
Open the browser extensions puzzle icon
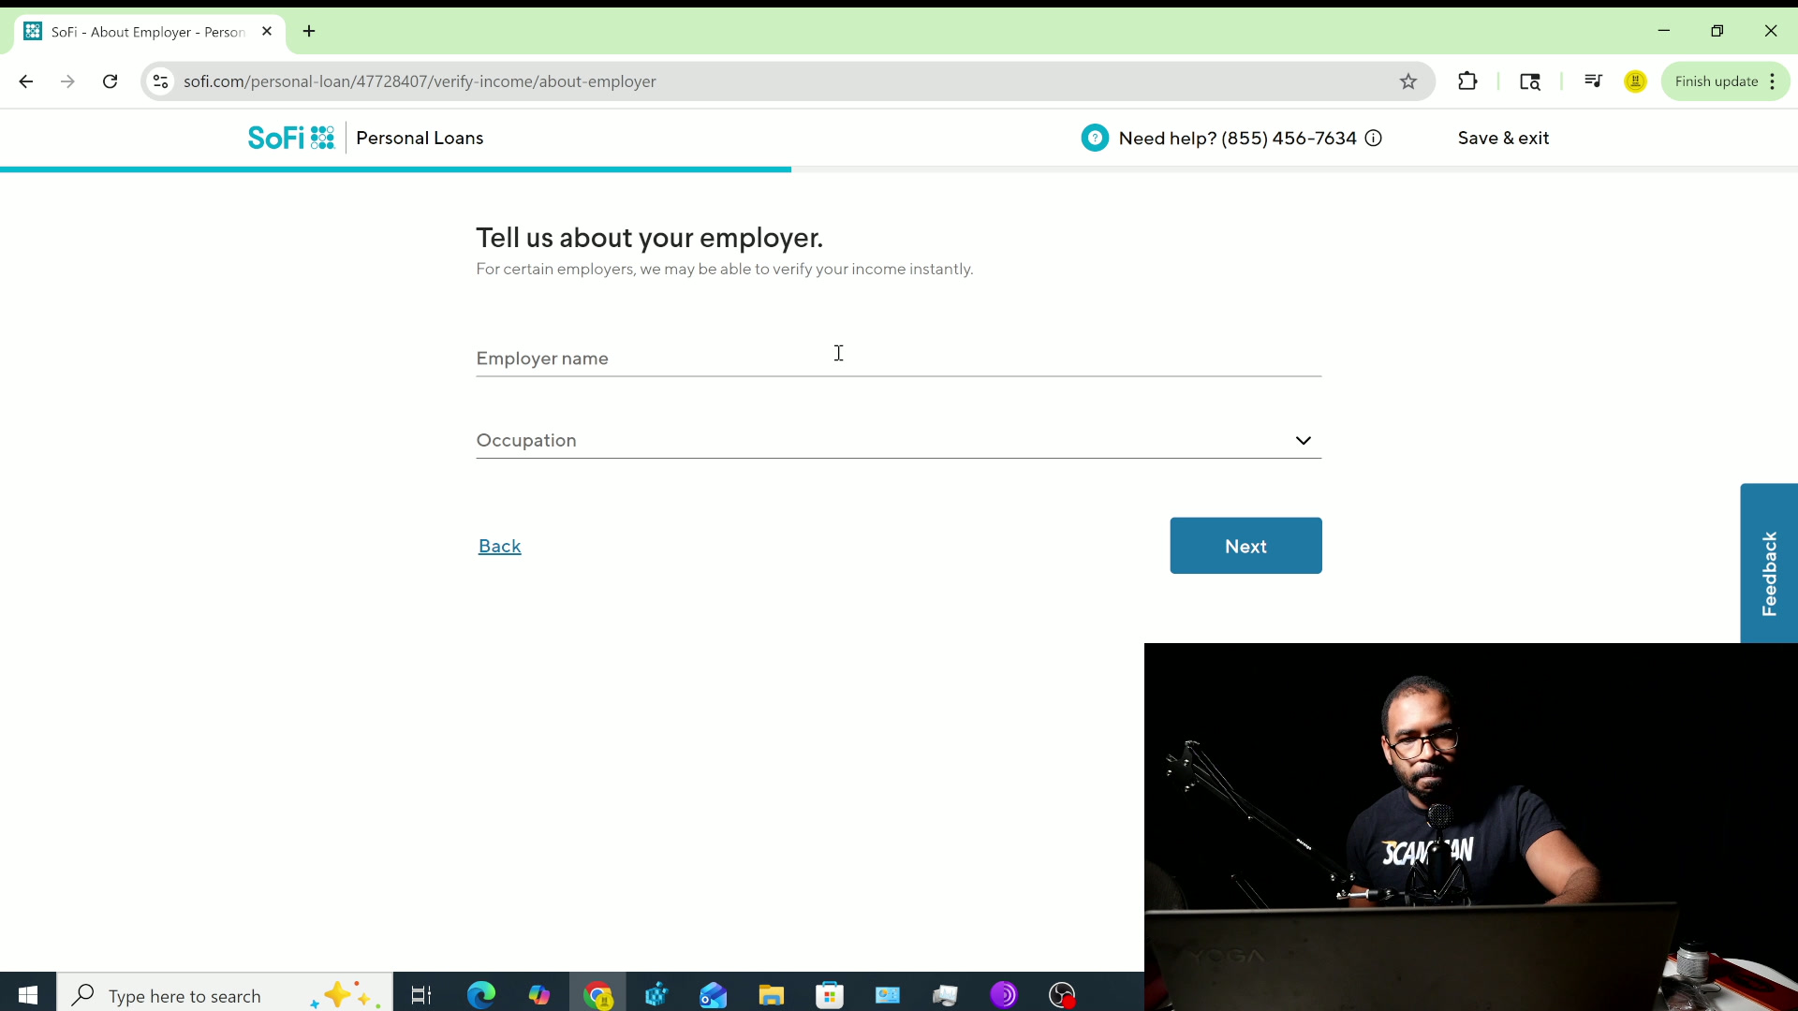1467,81
